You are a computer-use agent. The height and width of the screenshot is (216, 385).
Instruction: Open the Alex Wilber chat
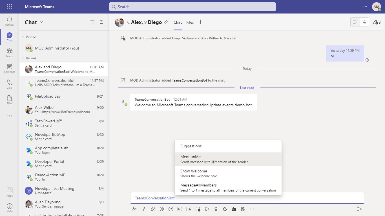click(x=64, y=110)
